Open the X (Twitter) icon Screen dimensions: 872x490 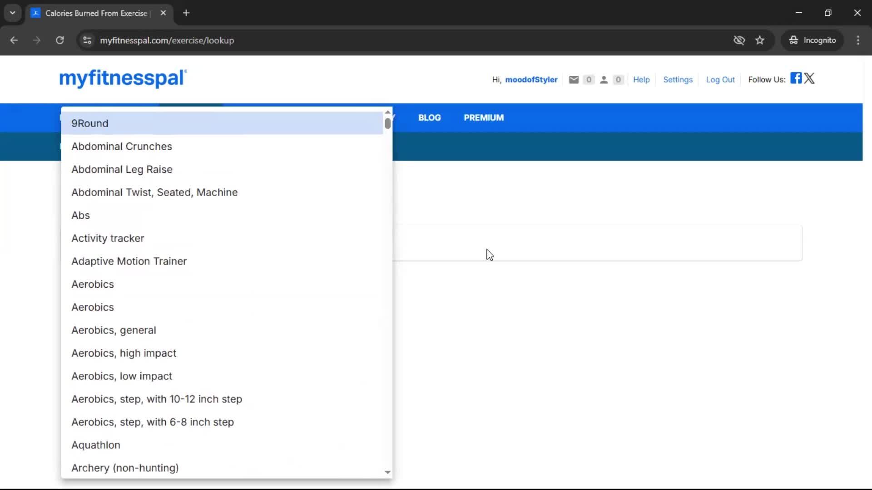coord(809,78)
